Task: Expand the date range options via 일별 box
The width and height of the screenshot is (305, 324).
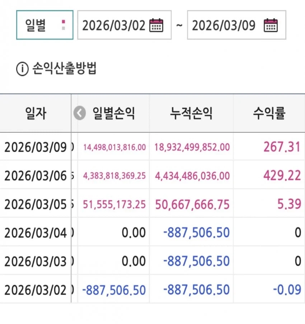Action: coord(44,25)
